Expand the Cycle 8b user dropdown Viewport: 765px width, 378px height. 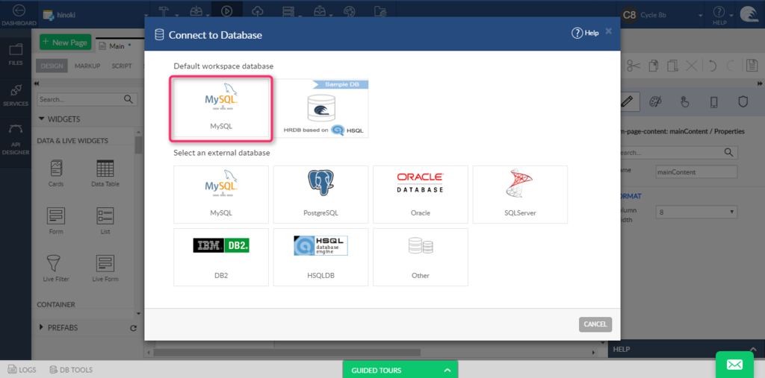(x=700, y=16)
